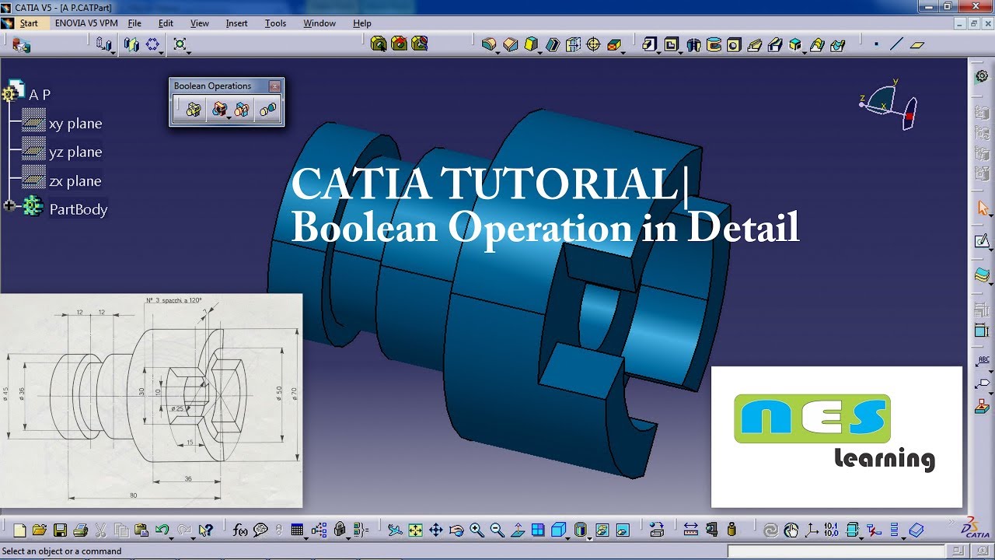Click the Normal View icon
The height and width of the screenshot is (560, 995).
coord(517,530)
